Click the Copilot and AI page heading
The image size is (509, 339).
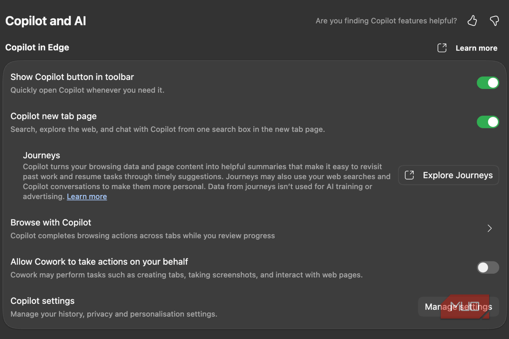46,21
